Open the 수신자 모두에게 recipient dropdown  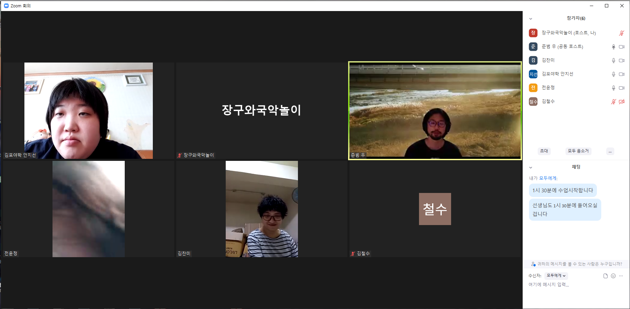(556, 276)
